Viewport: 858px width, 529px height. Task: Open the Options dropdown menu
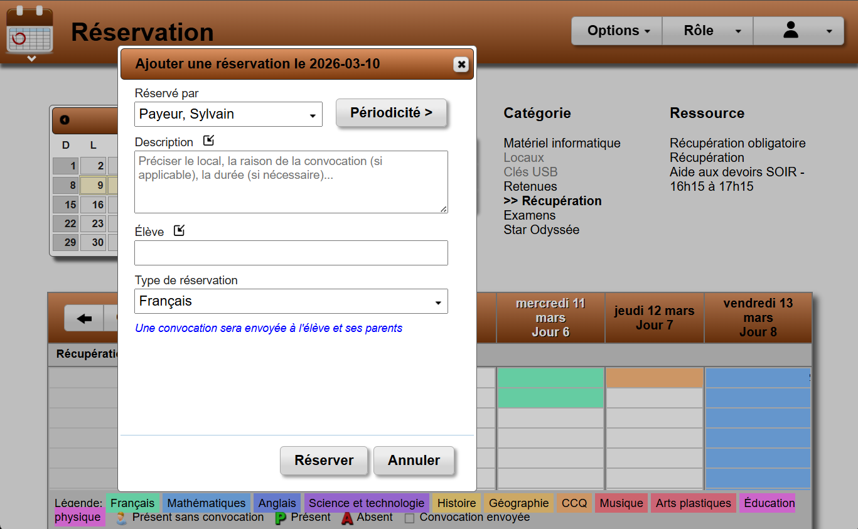(x=617, y=31)
